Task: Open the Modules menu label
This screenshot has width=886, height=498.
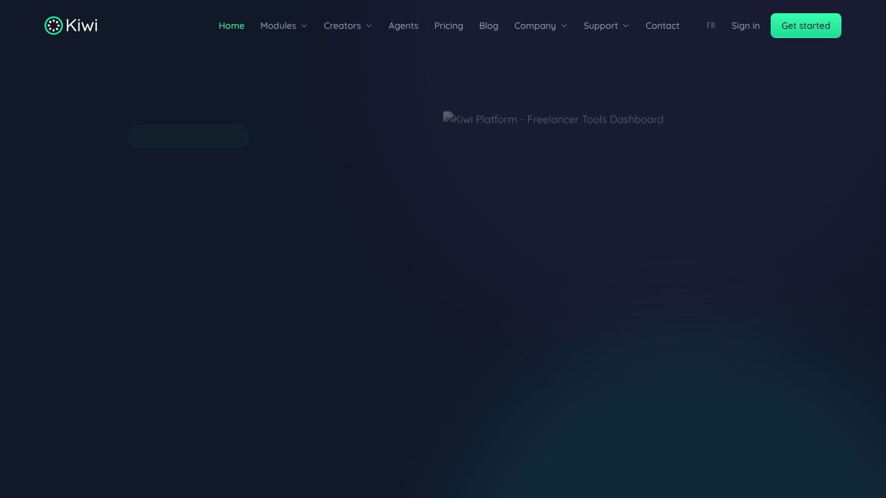Action: click(278, 26)
